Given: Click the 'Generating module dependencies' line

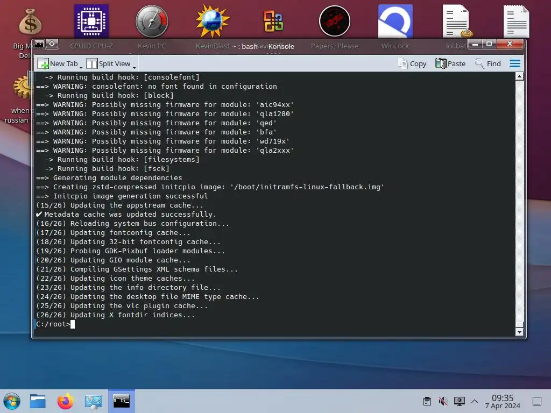Looking at the screenshot, I should click(x=109, y=177).
